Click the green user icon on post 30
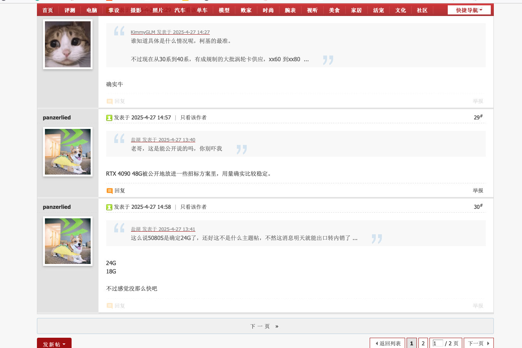 109,207
